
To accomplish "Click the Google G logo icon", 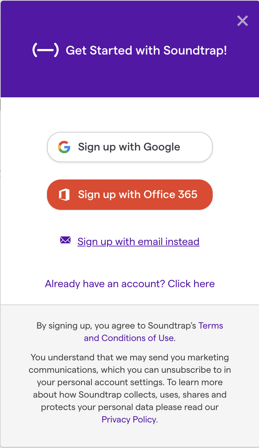I will tap(64, 147).
